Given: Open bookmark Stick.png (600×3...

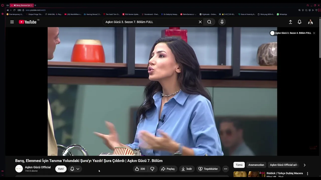Looking at the screenshot, I should 266,14.
